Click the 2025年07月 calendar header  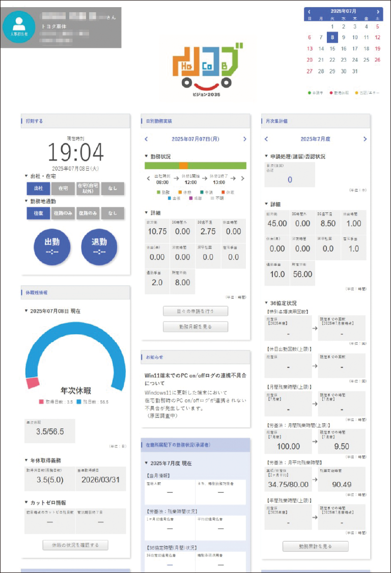(x=344, y=11)
